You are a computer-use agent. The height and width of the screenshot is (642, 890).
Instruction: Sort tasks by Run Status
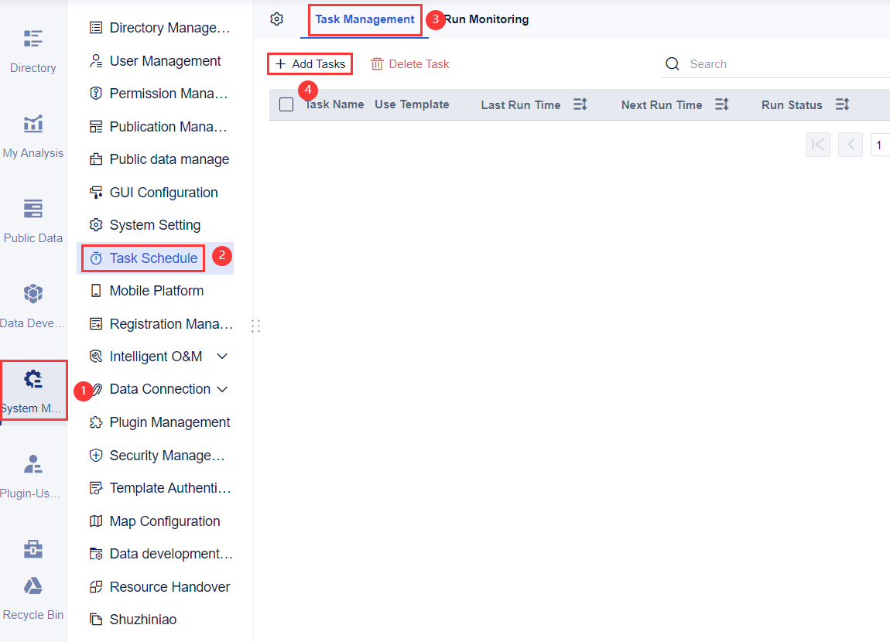[842, 104]
